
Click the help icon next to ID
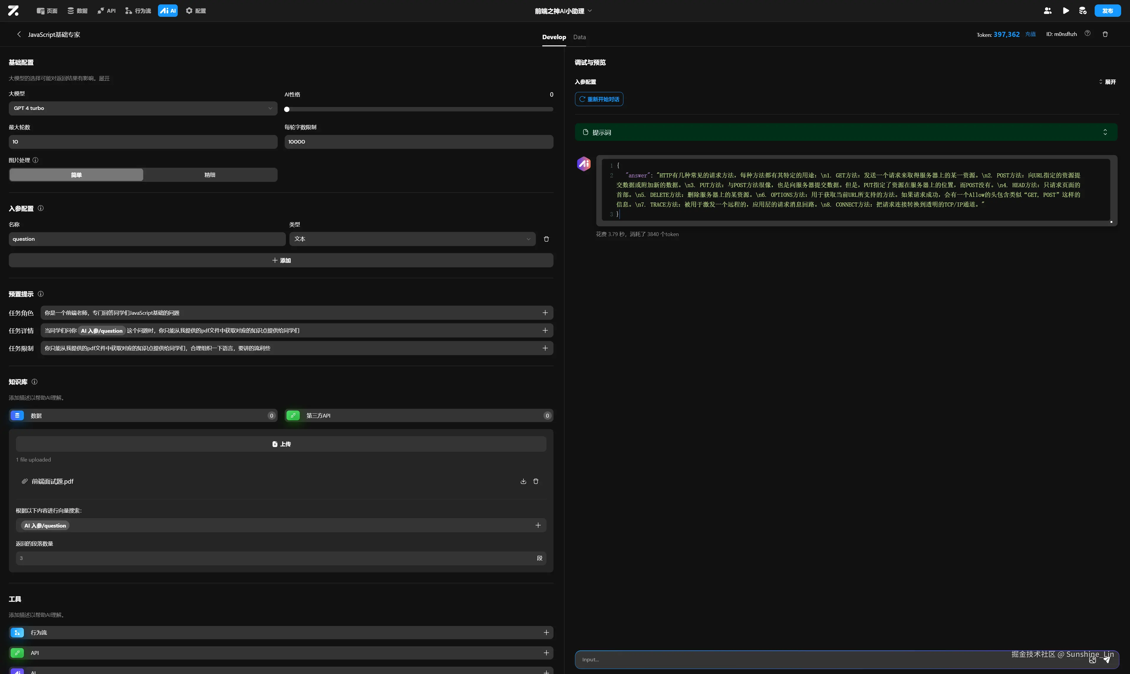(x=1087, y=33)
